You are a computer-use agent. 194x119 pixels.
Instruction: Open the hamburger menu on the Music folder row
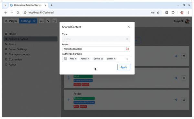pos(184,78)
